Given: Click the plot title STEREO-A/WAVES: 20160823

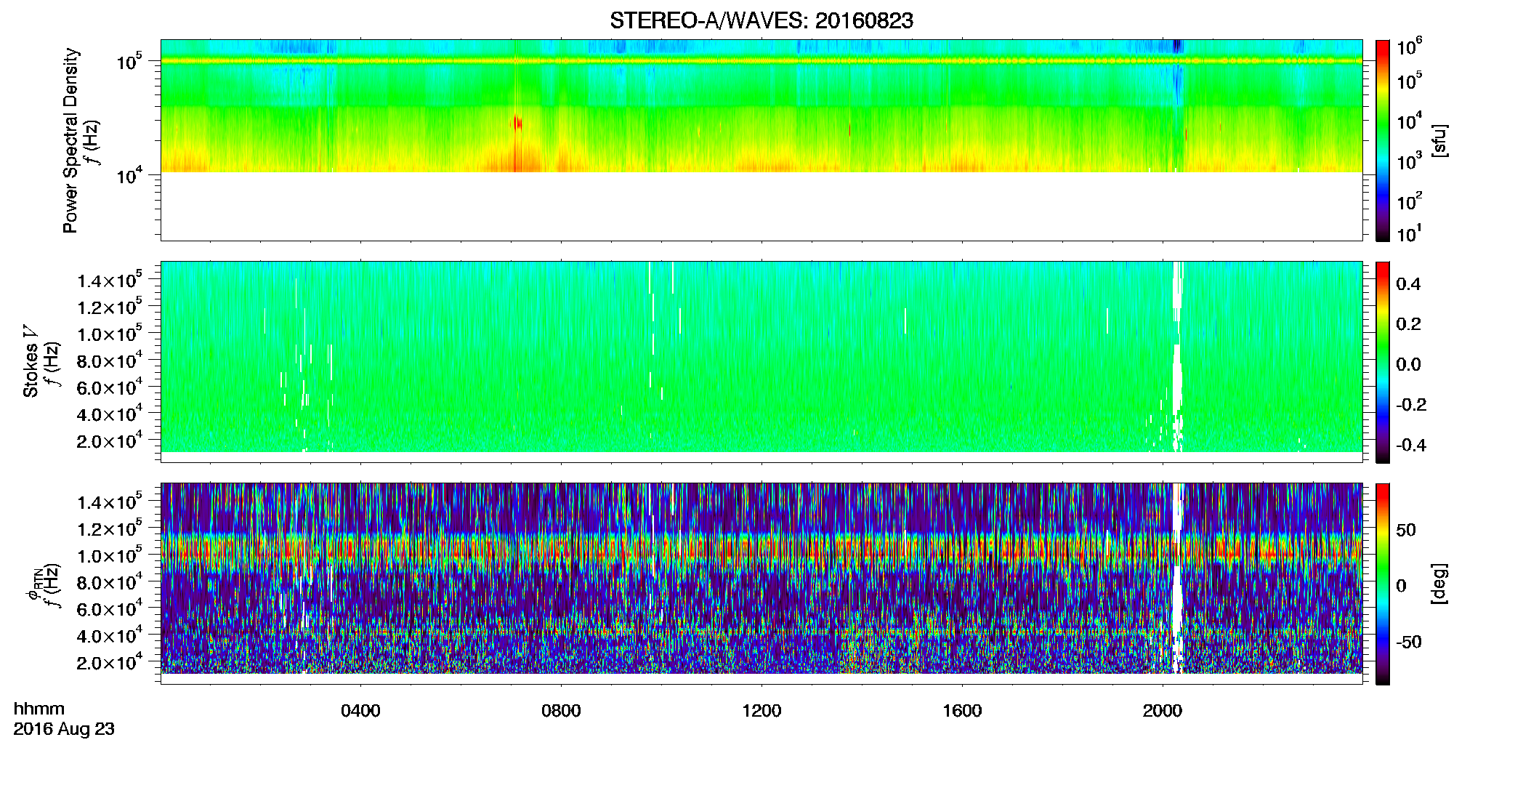Looking at the screenshot, I should 761,21.
